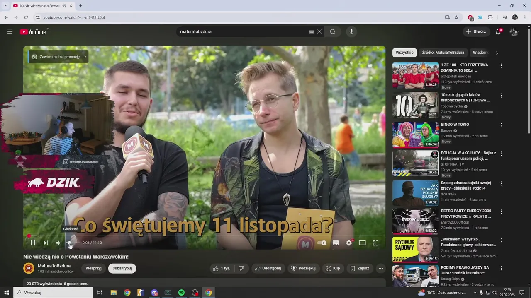531x298 pixels.
Task: Open player settings gear
Action: pos(349,243)
